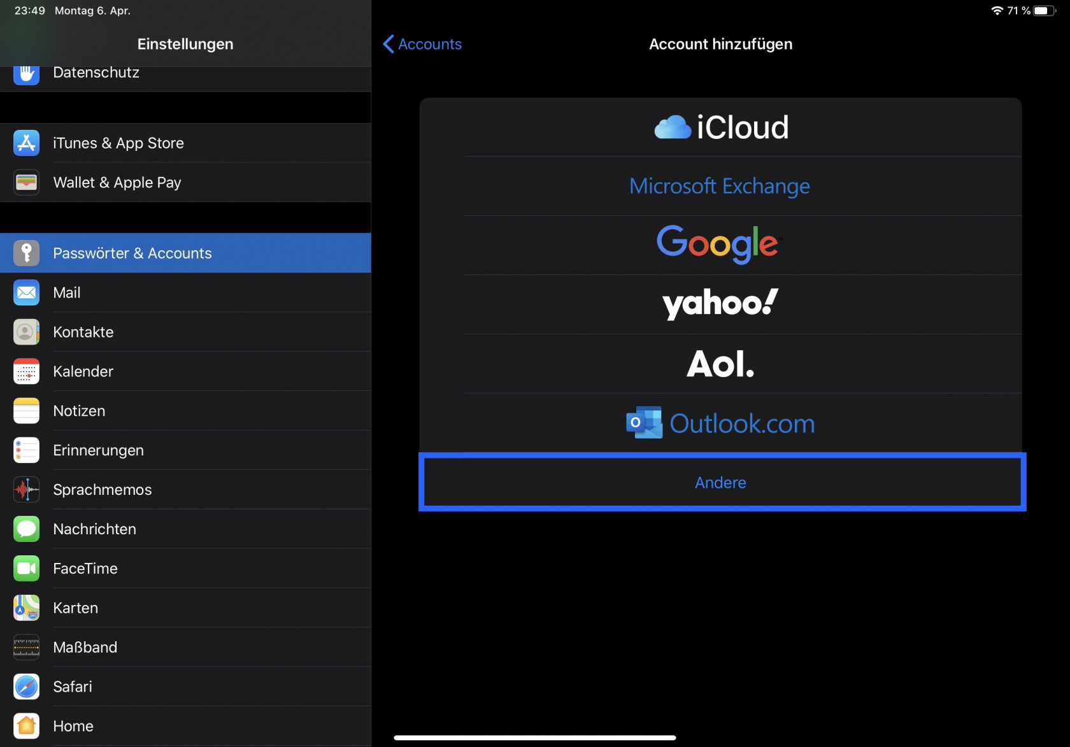Tap the Passwörter & Accounts key icon

[x=26, y=253]
